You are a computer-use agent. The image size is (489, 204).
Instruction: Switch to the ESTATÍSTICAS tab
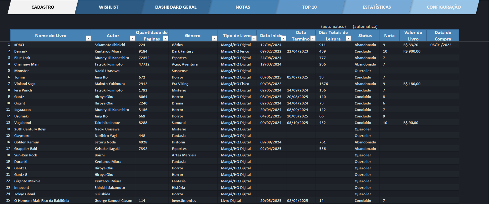377,7
